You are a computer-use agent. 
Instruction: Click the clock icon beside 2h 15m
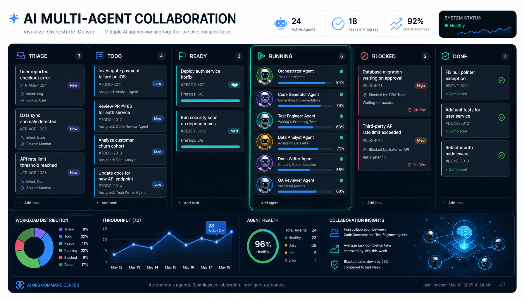tap(410, 110)
